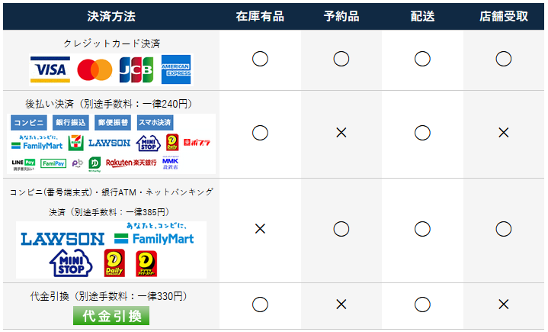The height and width of the screenshot is (332, 548).
Task: Click the 決済方法 column header
Action: [111, 17]
